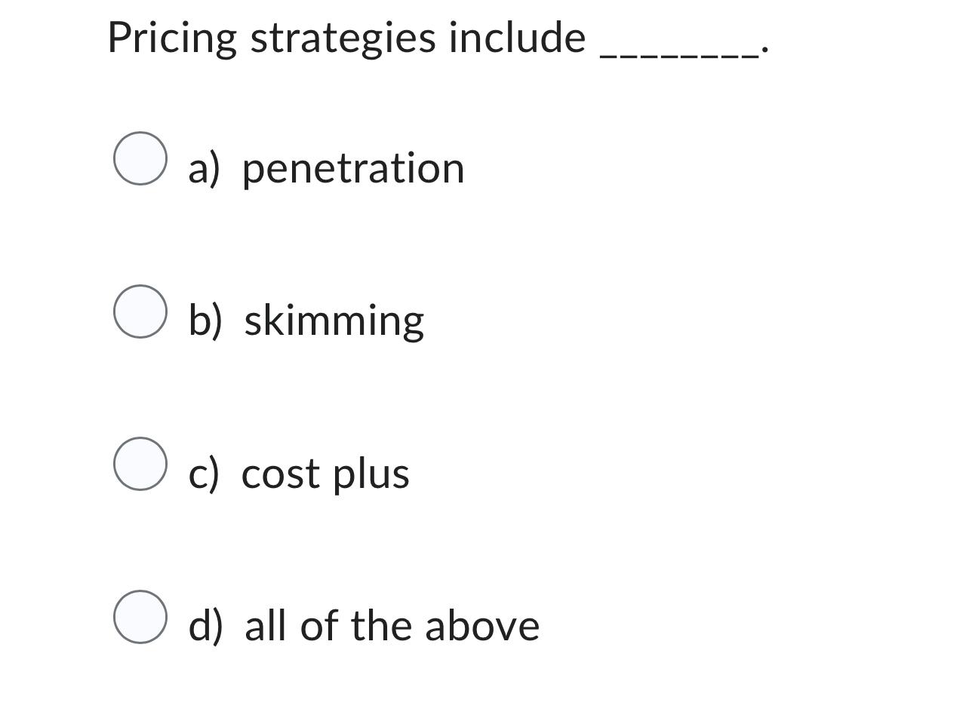Click the letter 'd)' marker

(x=205, y=625)
